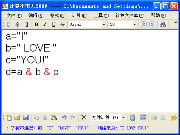The image size is (180, 135).
Task: Open the 计算文件库(K) menu
Action: (130, 16)
